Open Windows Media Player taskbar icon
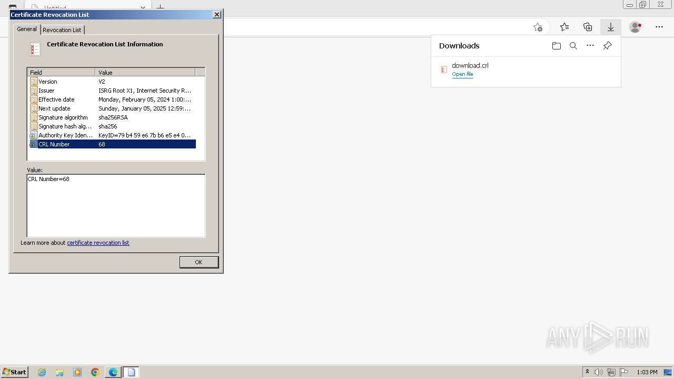 click(x=77, y=372)
